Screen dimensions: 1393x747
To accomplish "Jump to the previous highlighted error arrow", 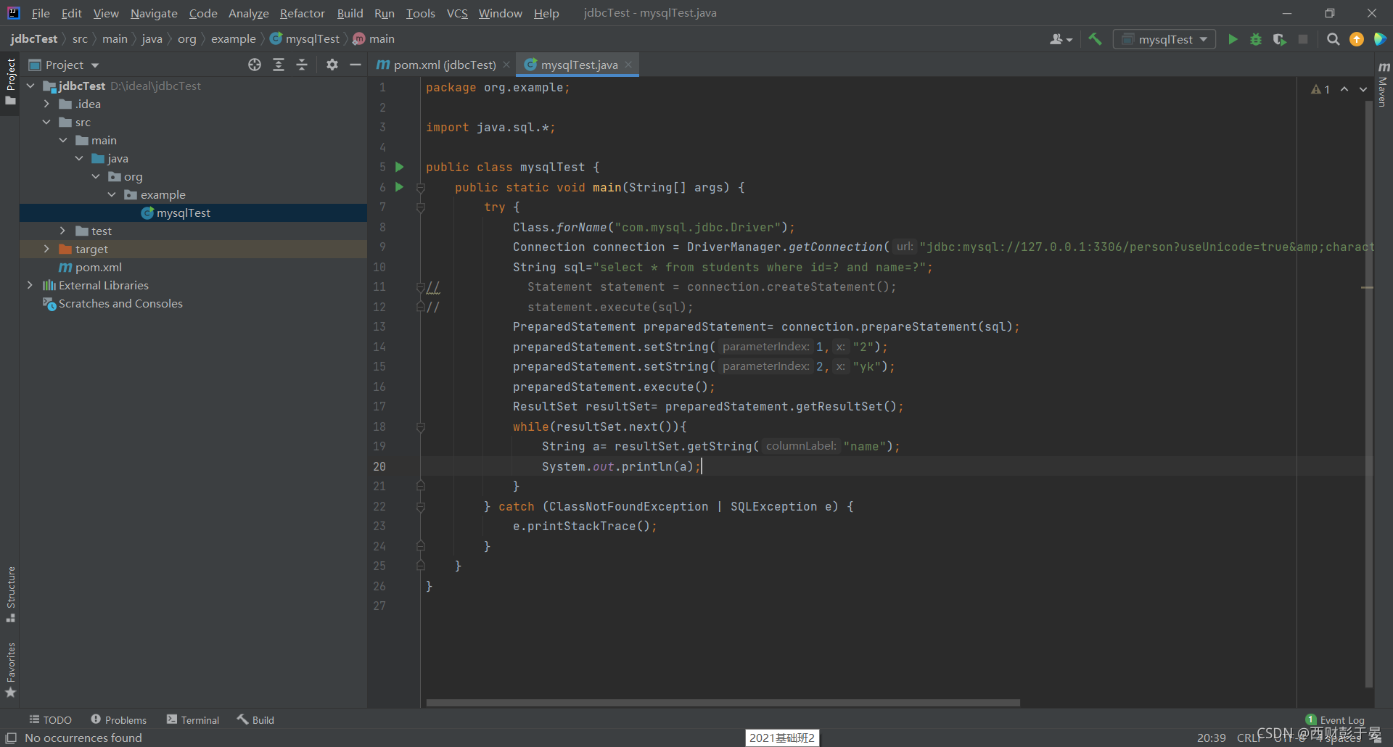I will coord(1344,89).
